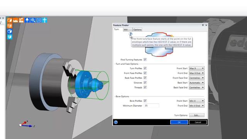Click the dark blue wireframe cube icon
The width and height of the screenshot is (247, 139).
[x=10, y=31]
